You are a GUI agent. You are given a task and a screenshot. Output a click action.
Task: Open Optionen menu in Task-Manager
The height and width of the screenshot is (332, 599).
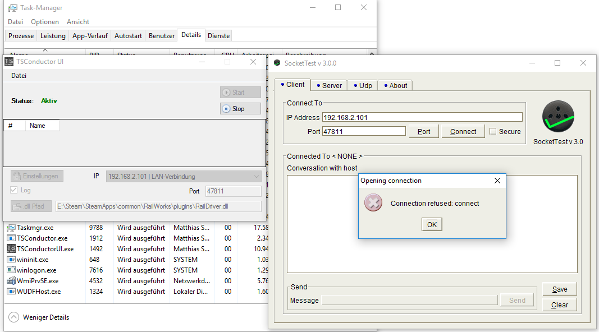[45, 22]
